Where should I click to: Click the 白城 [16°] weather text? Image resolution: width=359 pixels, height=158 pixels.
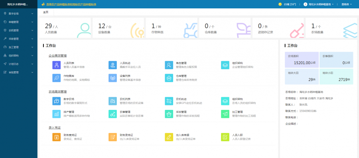click(x=290, y=4)
